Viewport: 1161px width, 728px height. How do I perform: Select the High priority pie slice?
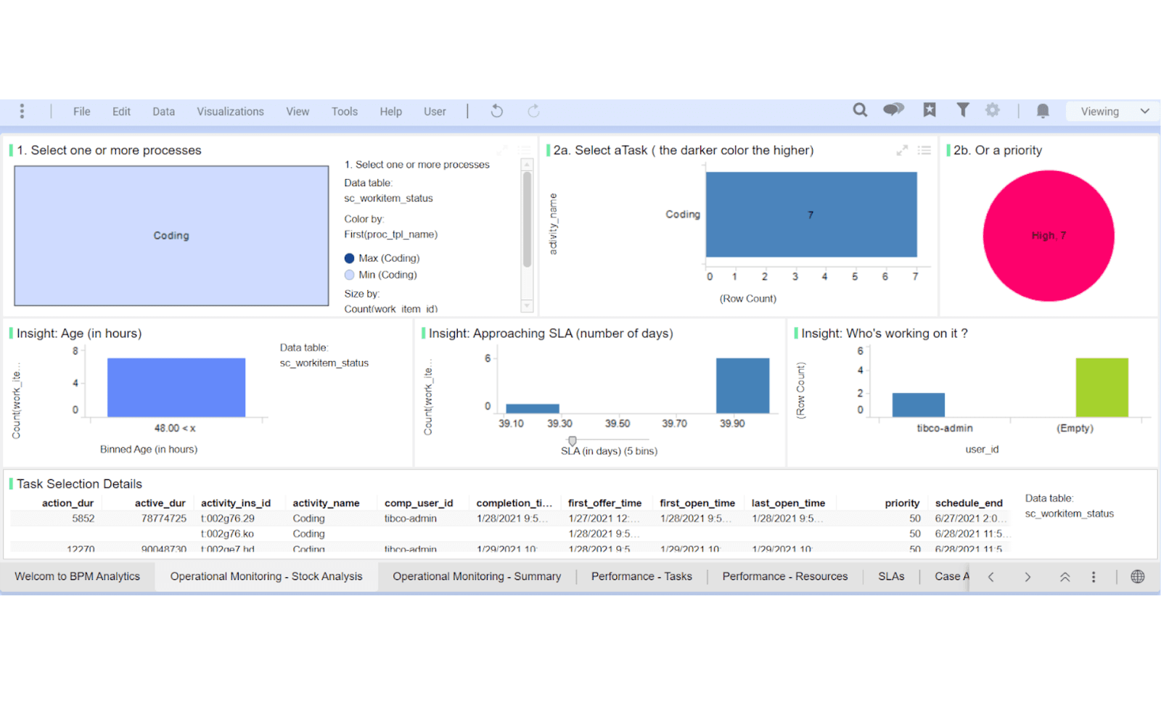(x=1049, y=236)
